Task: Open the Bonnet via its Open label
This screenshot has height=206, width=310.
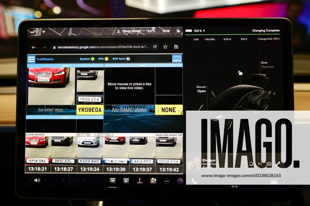Action: [x=201, y=91]
